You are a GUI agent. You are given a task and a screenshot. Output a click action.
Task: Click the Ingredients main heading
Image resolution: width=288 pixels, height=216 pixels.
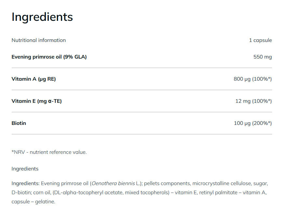pos(42,17)
